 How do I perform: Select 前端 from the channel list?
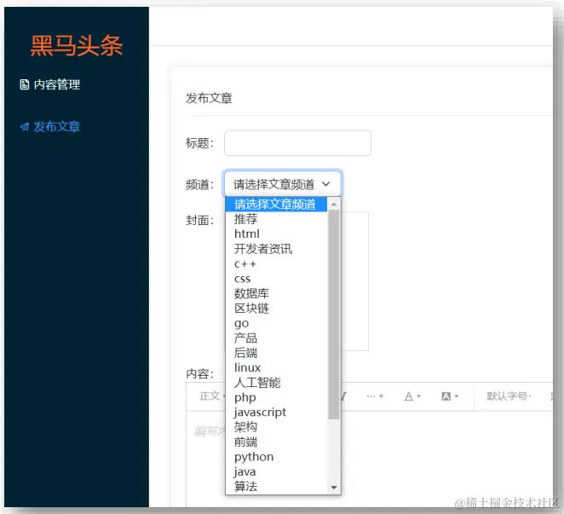pyautogui.click(x=276, y=442)
